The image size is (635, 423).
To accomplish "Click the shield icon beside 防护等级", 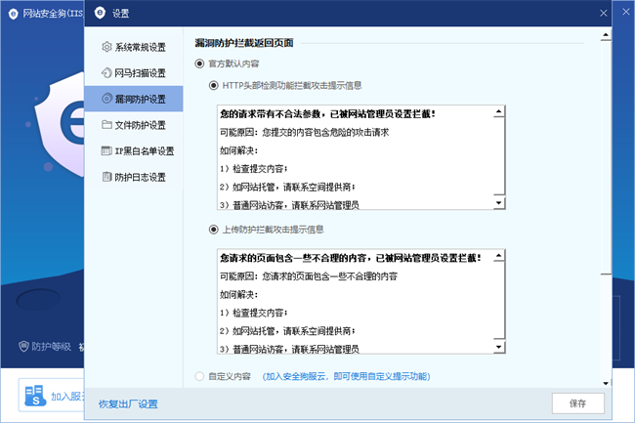I will 23,347.
